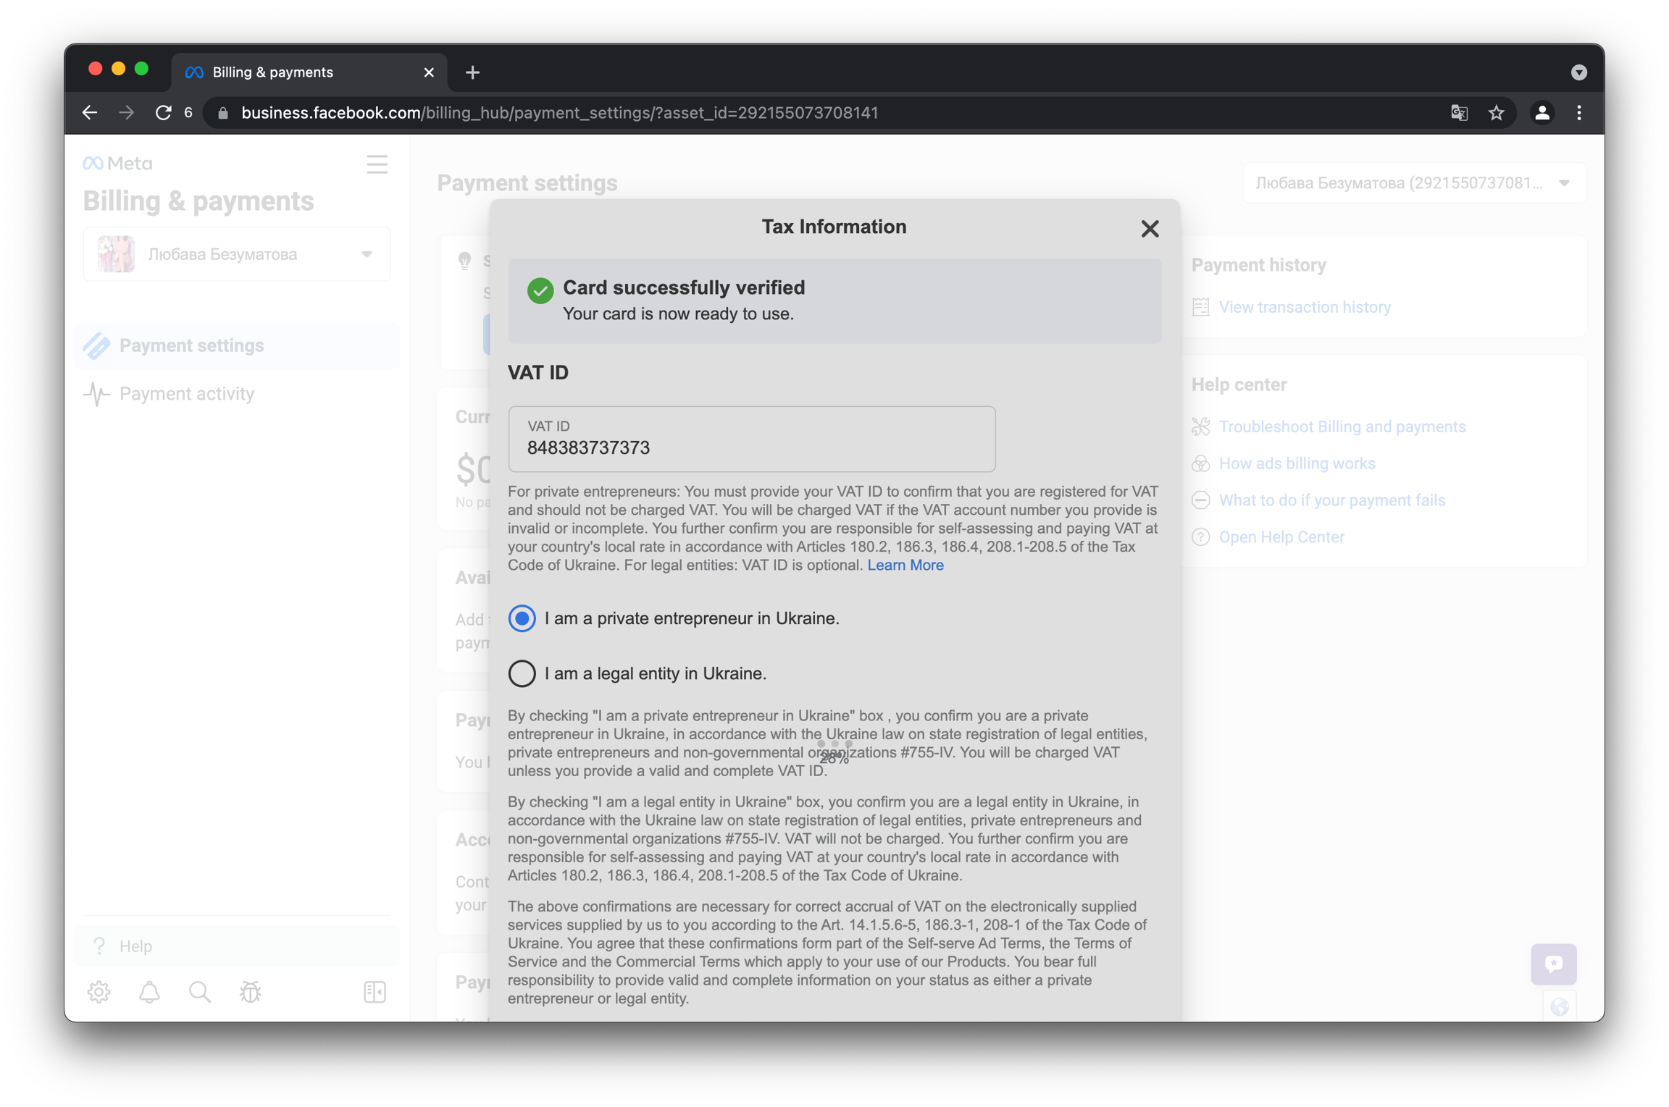Open the chat feedback bubble icon
The width and height of the screenshot is (1669, 1107).
coord(1553,964)
